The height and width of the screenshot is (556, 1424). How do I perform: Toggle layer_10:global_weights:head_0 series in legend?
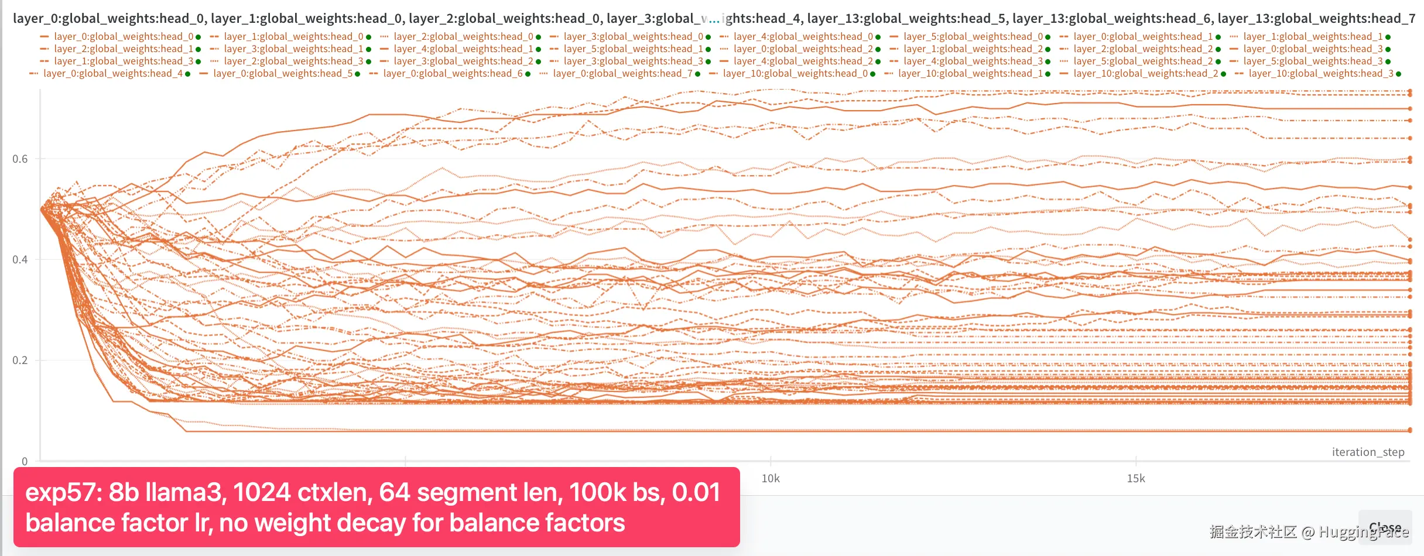(x=795, y=74)
